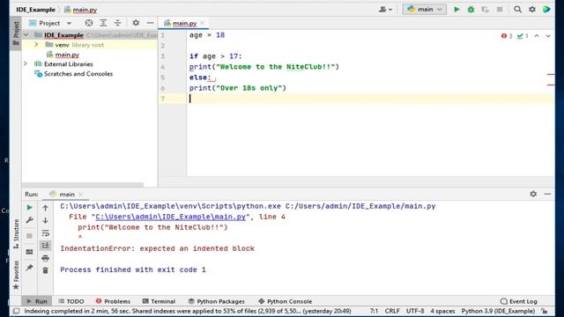Screen dimensions: 564x317
Task: Open Run panel settings gear
Action: click(x=533, y=194)
